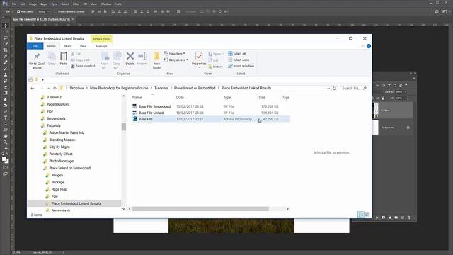Refresh the Explorer address bar

[x=334, y=88]
